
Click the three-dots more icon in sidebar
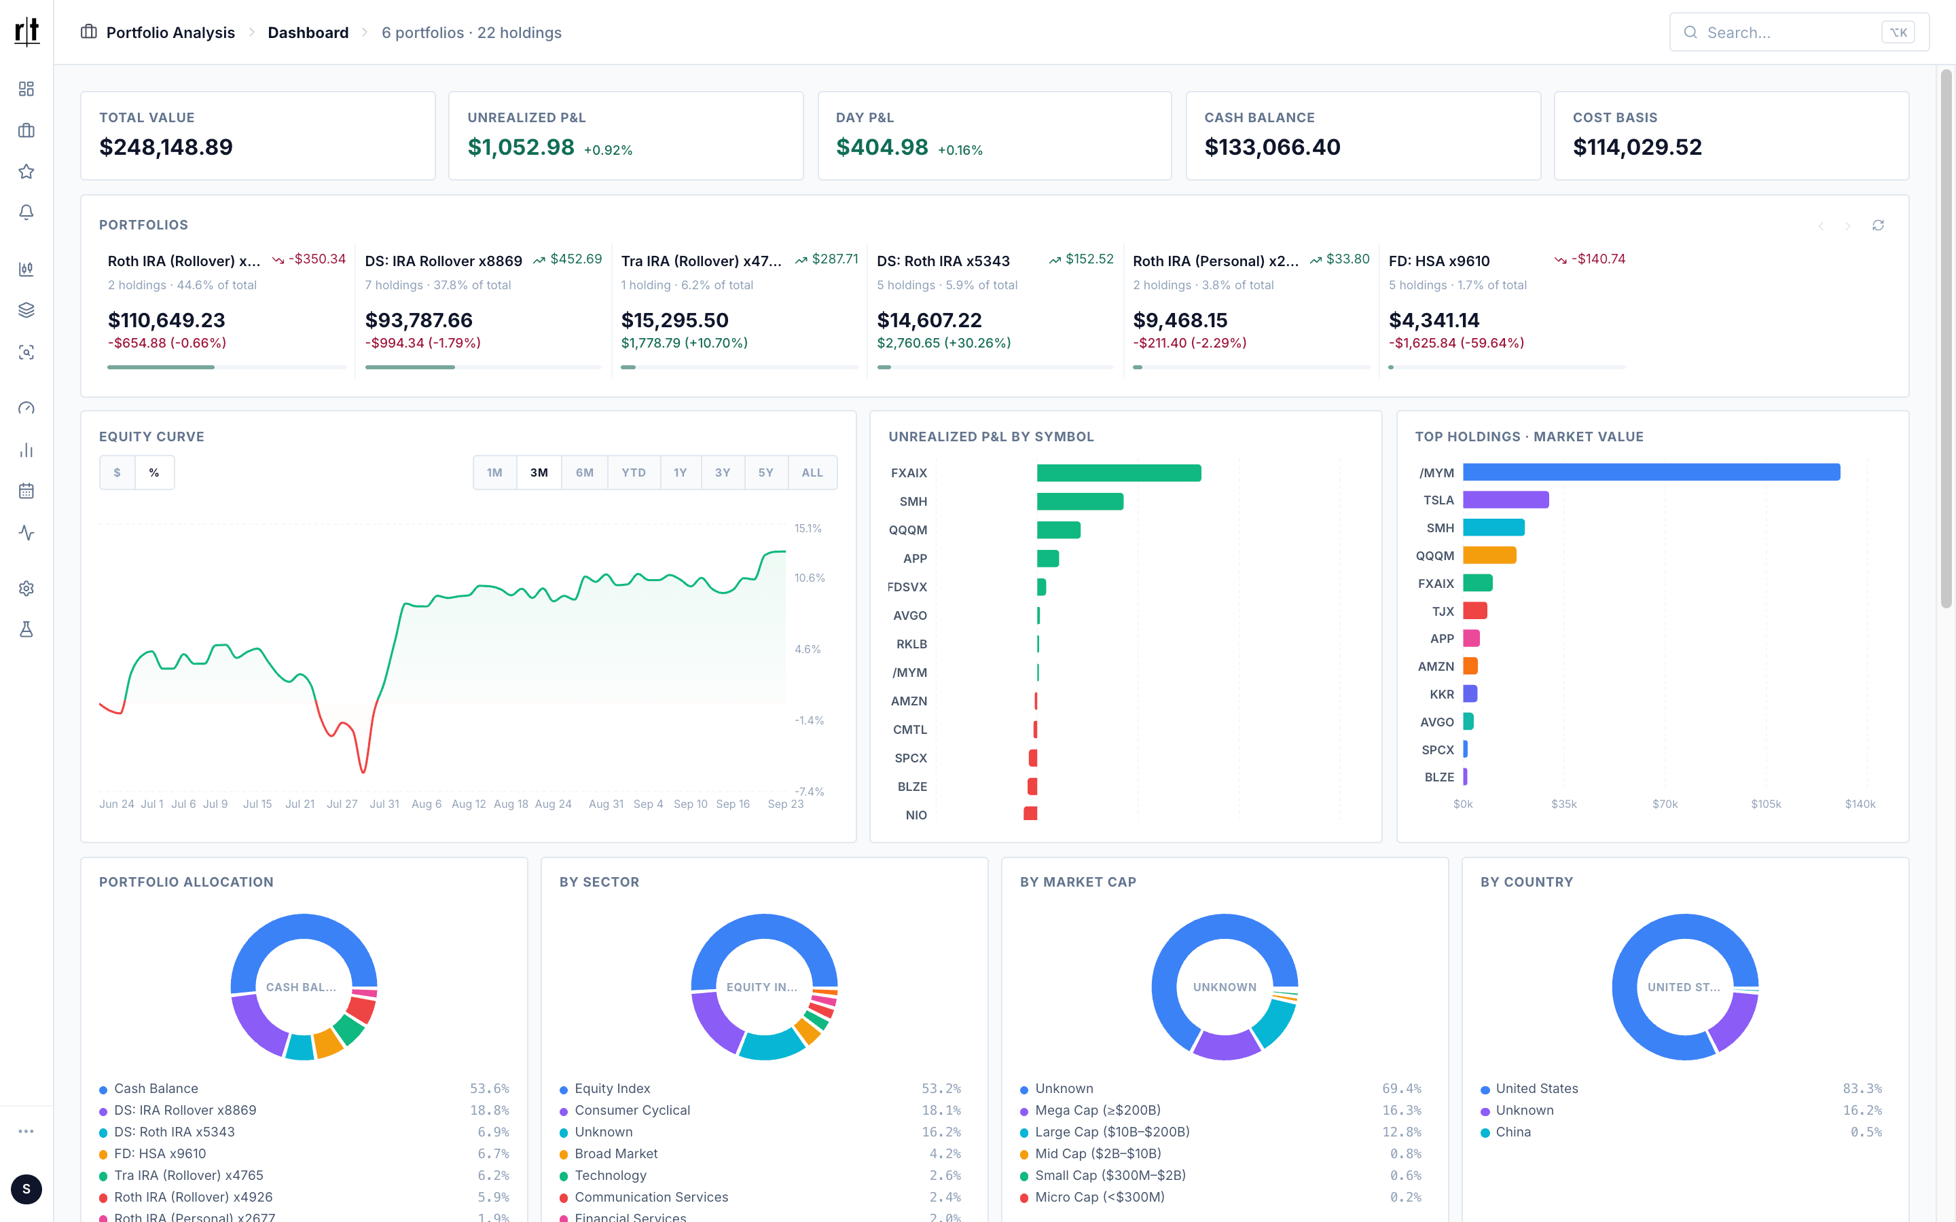26,1132
